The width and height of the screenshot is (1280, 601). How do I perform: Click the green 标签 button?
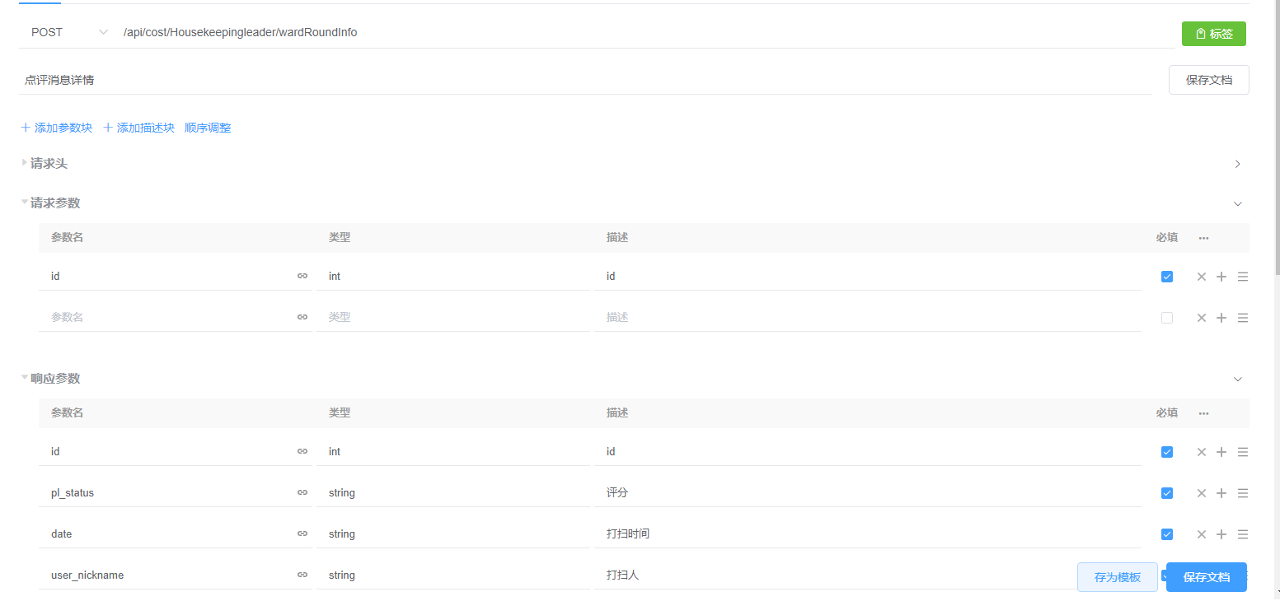(x=1213, y=34)
